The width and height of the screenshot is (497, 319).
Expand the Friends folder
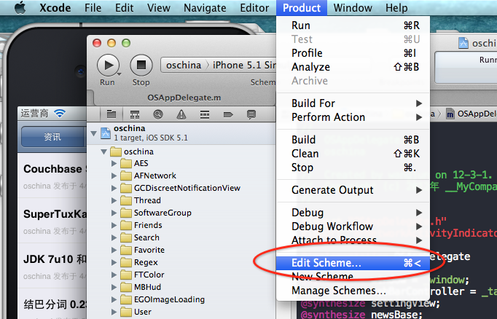(114, 225)
